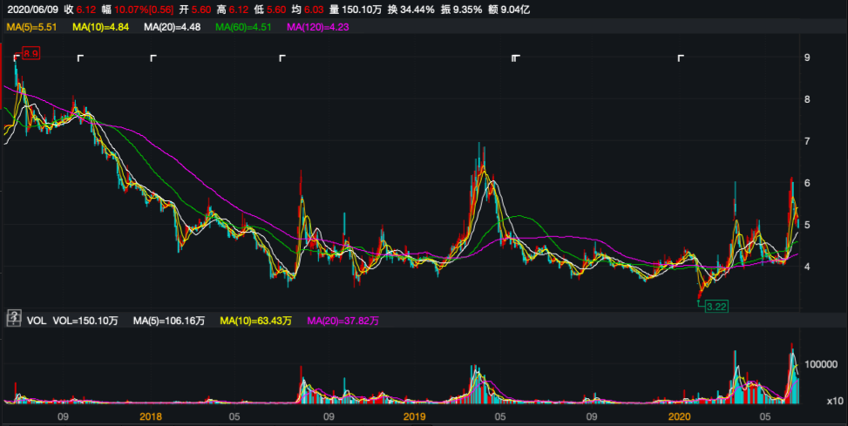Image resolution: width=848 pixels, height=426 pixels.
Task: Click the red 8.9 highest price label
Action: click(x=31, y=53)
